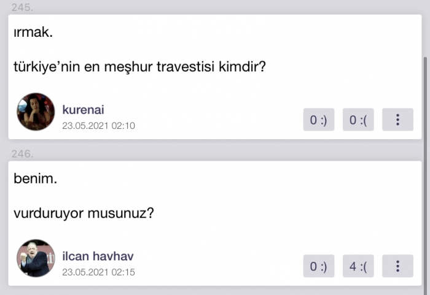The width and height of the screenshot is (430, 295).
Task: Click ilcan havhav's profile avatar
Action: coord(36,258)
